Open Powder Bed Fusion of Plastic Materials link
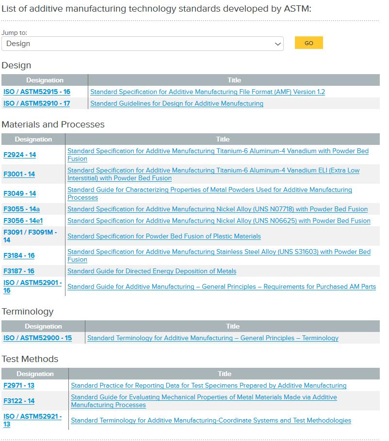 (x=164, y=236)
